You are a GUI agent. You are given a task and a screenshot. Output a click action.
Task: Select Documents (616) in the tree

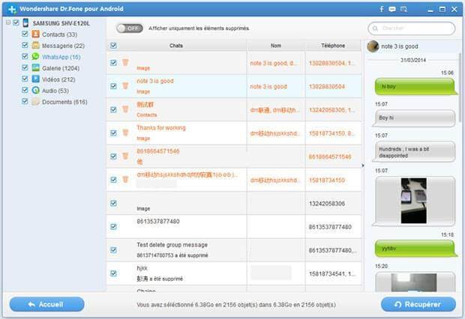click(64, 102)
